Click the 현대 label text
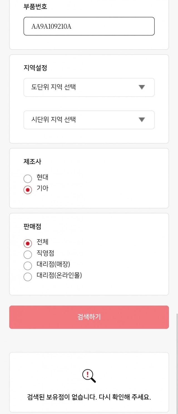Image resolution: width=178 pixels, height=414 pixels. (43, 177)
